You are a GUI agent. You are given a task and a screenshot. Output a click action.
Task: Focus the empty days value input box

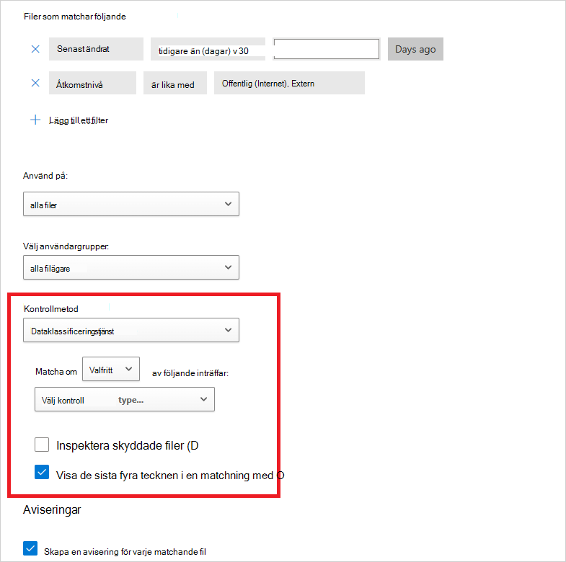[x=327, y=49]
